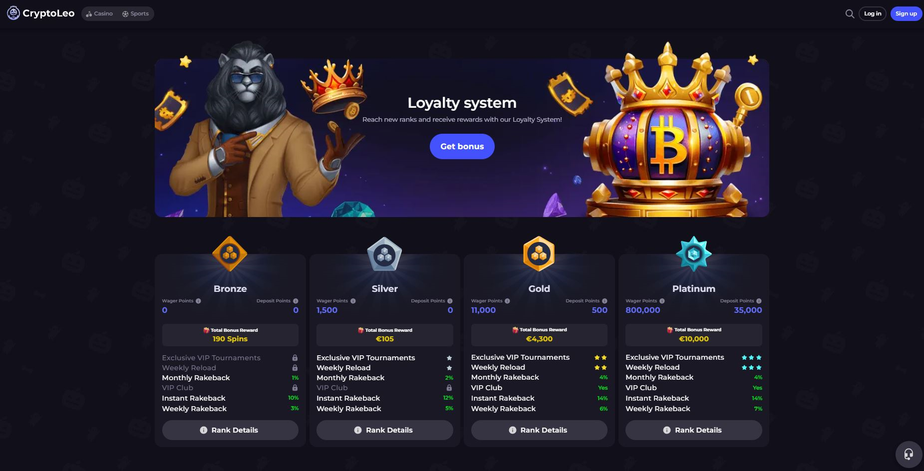Click the Sign up button
The image size is (924, 471).
(906, 13)
